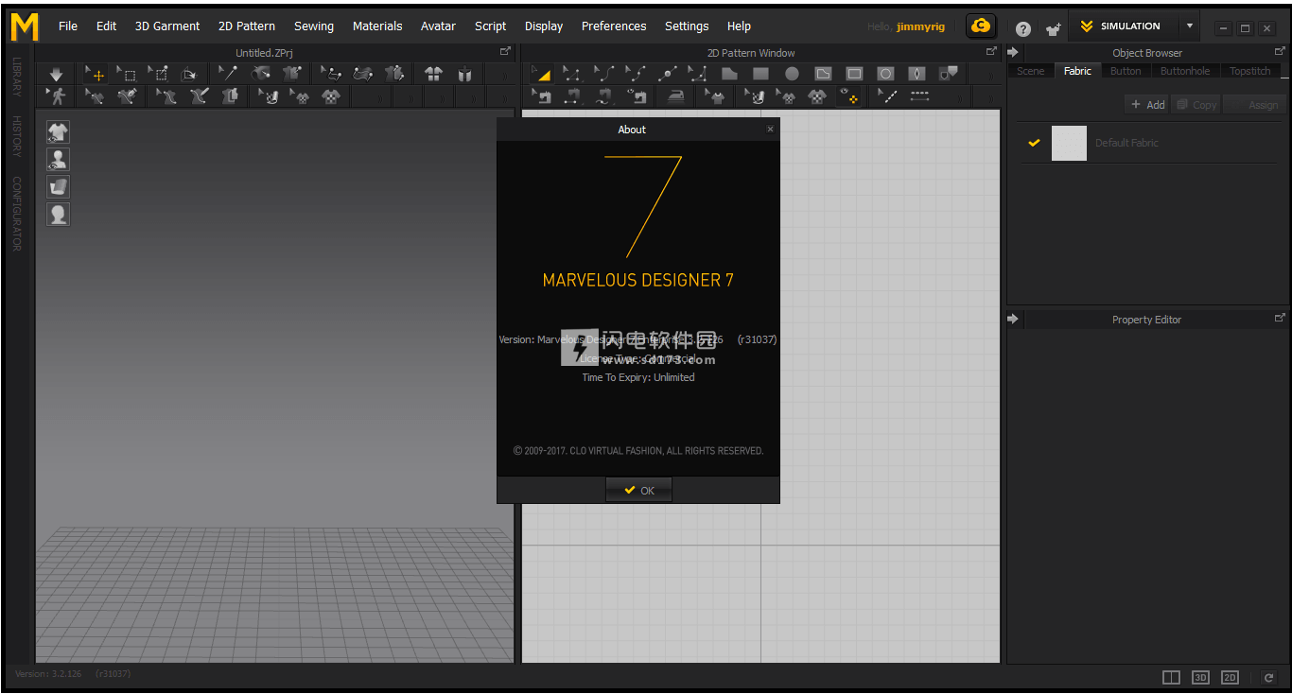
Task: Expand the HISTORY sidebar panel
Action: point(17,136)
